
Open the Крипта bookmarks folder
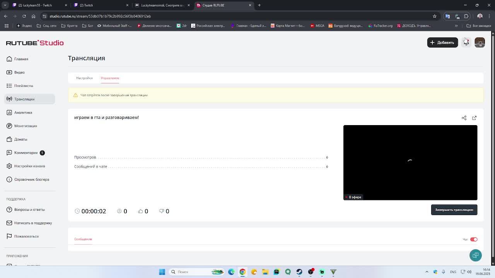pos(69,26)
